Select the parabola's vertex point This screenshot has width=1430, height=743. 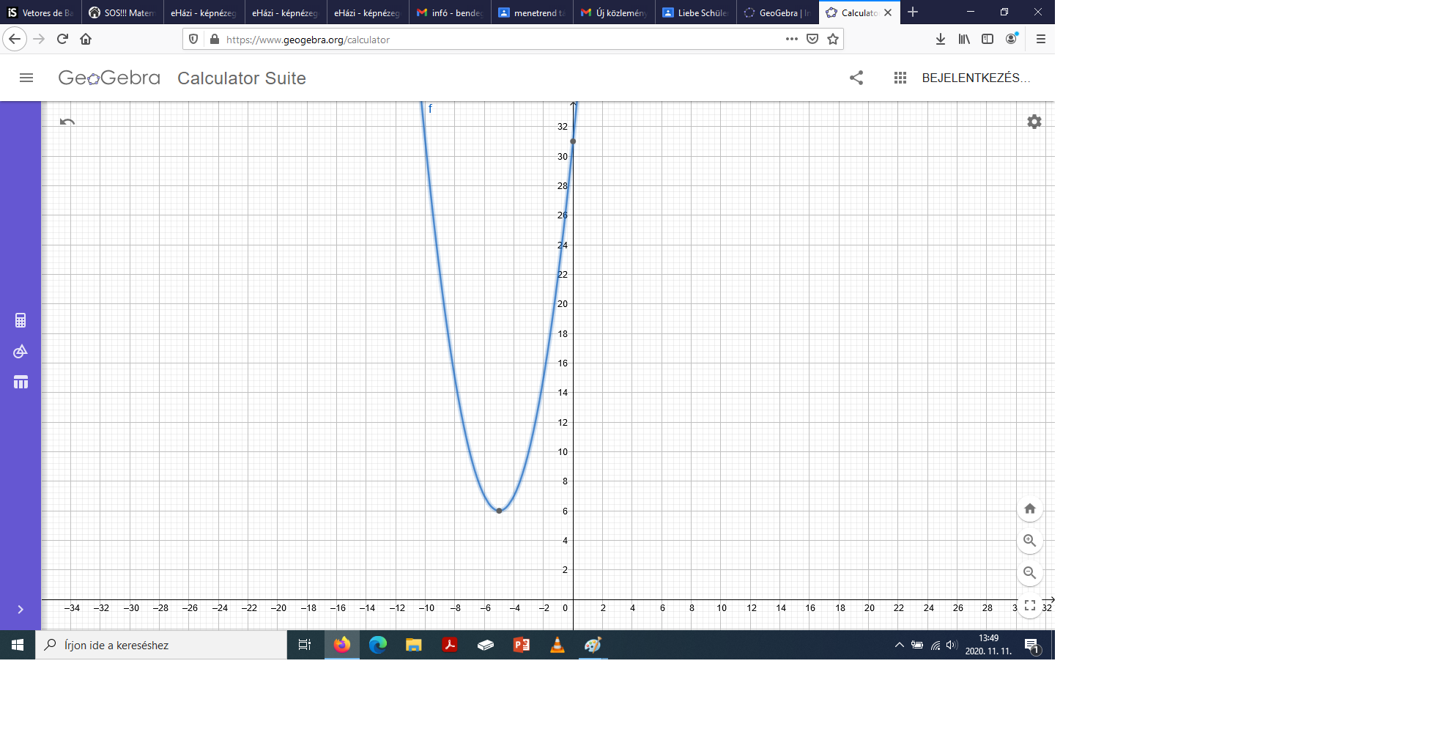click(499, 511)
